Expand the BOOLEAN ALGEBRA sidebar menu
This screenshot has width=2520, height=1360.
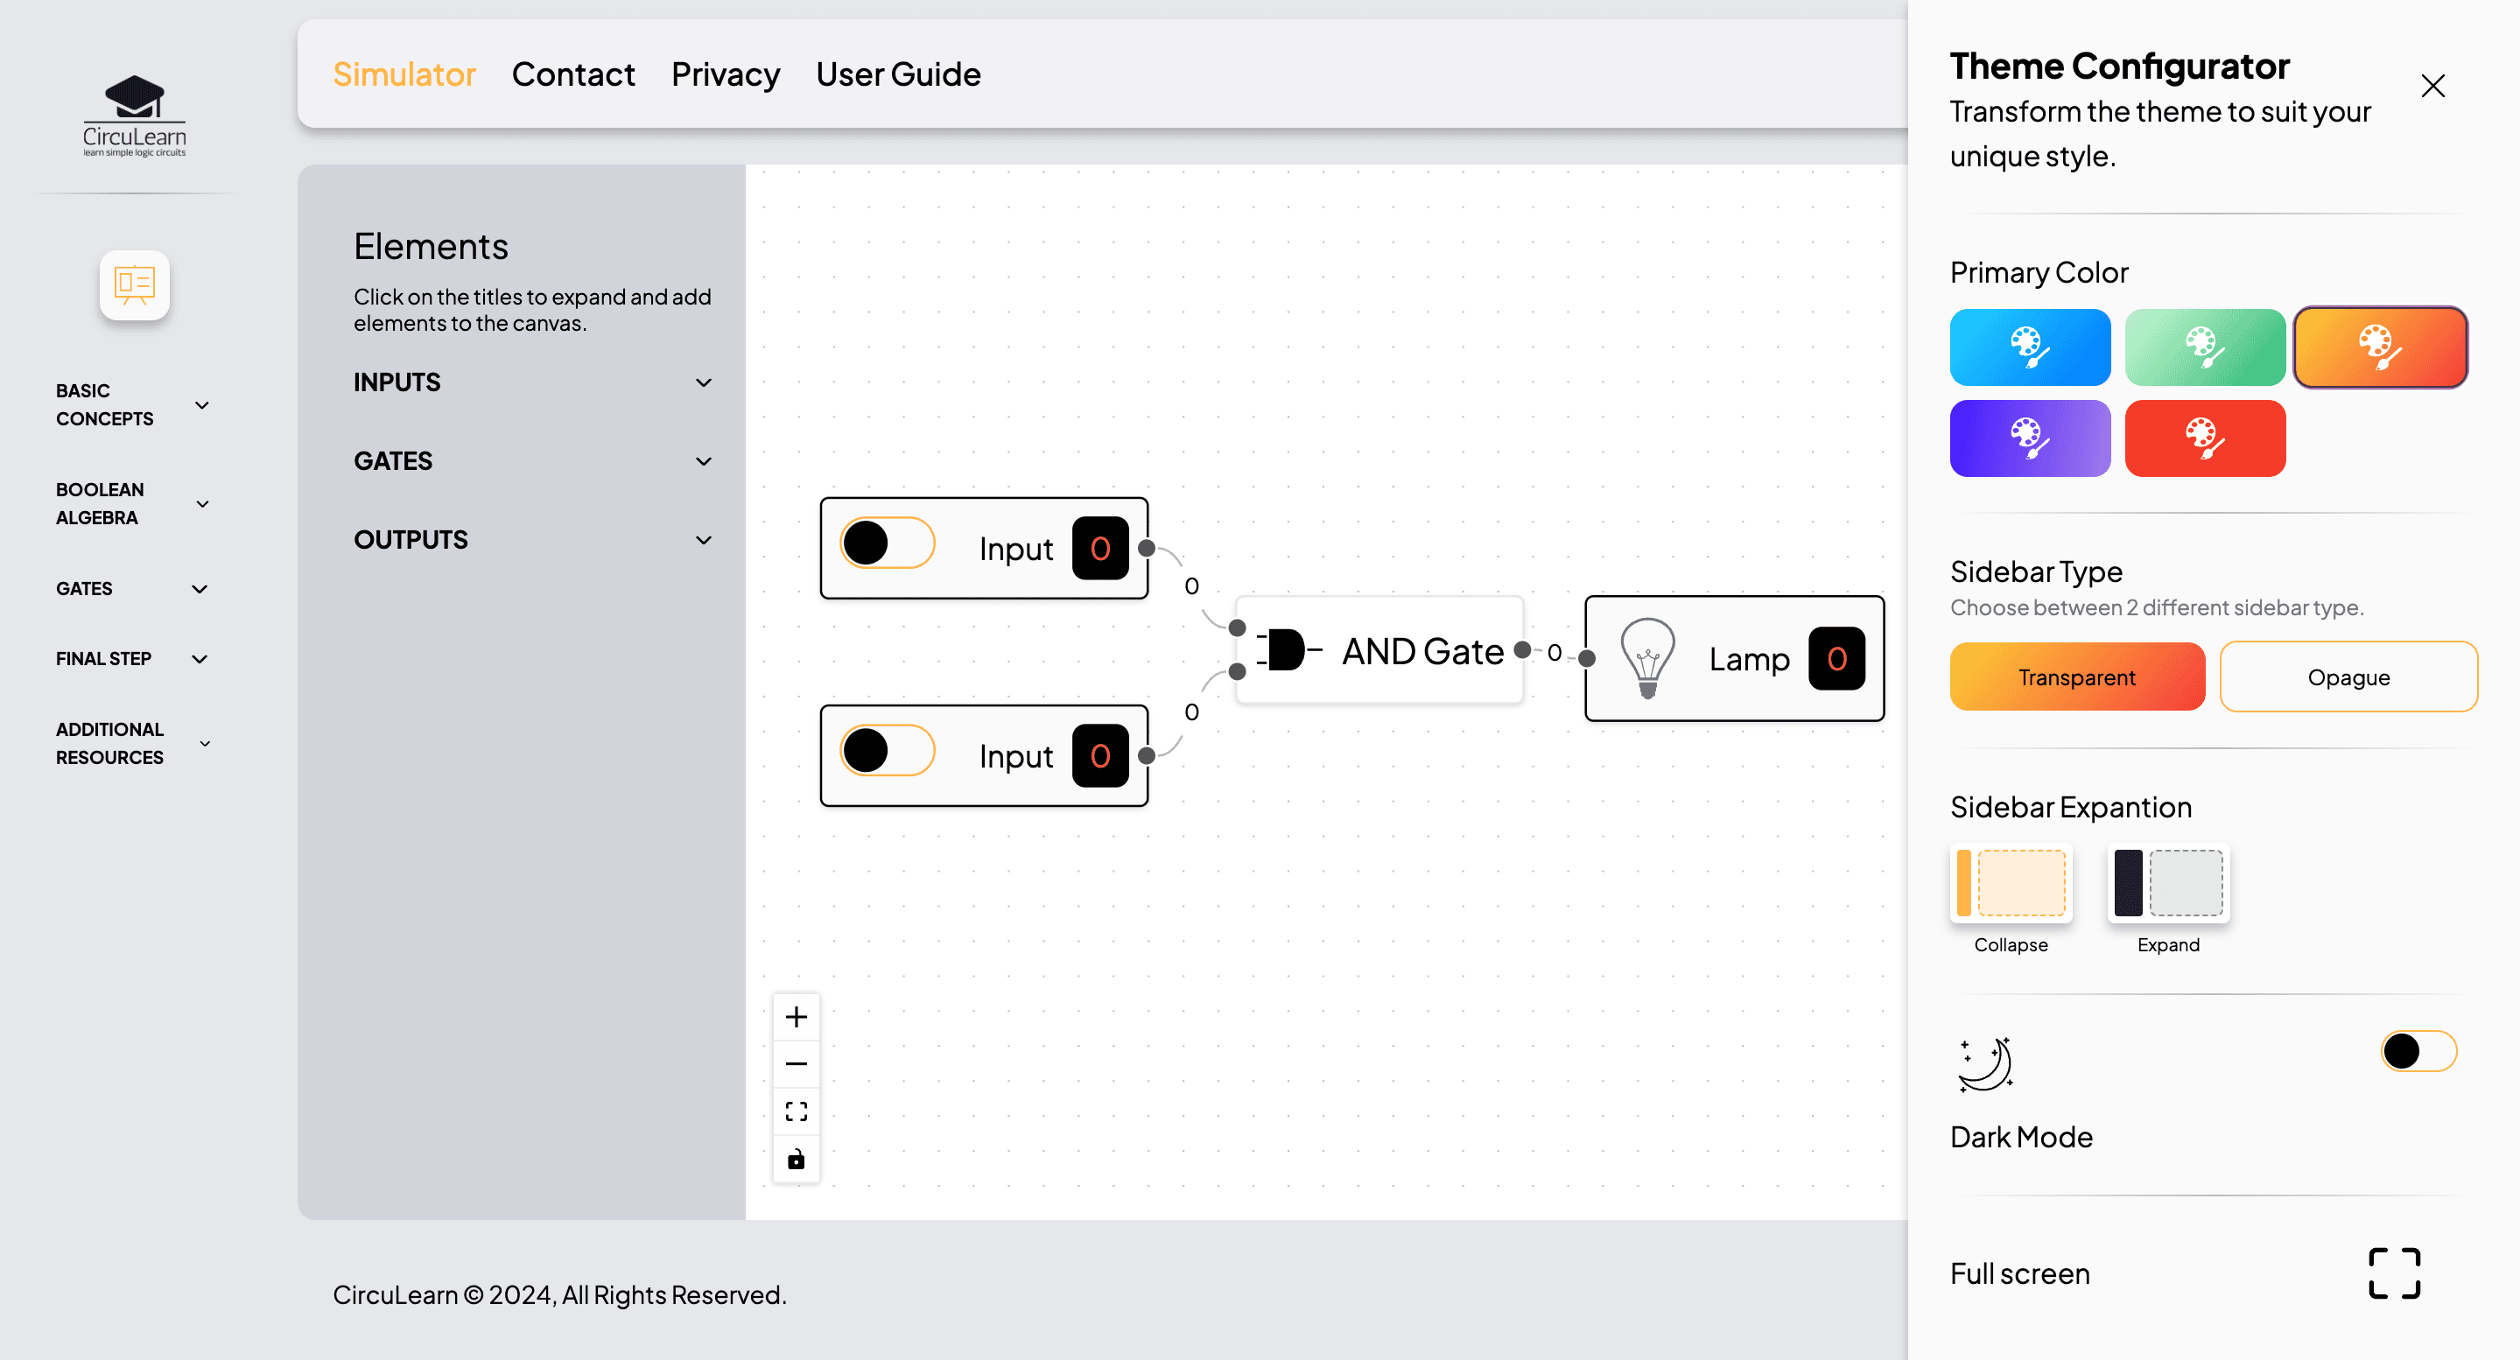(x=133, y=504)
